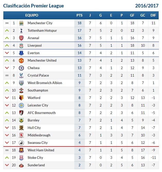Click the Sunderland team name
Screen dimensions: 162x172
tap(36, 165)
